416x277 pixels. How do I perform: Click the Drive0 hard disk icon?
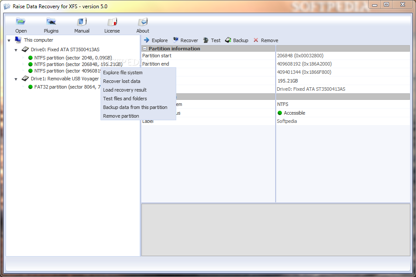click(x=25, y=49)
